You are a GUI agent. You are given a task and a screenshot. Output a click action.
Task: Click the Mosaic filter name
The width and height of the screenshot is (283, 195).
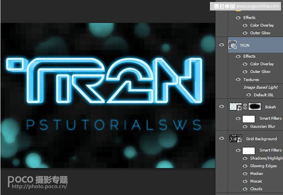point(256,181)
